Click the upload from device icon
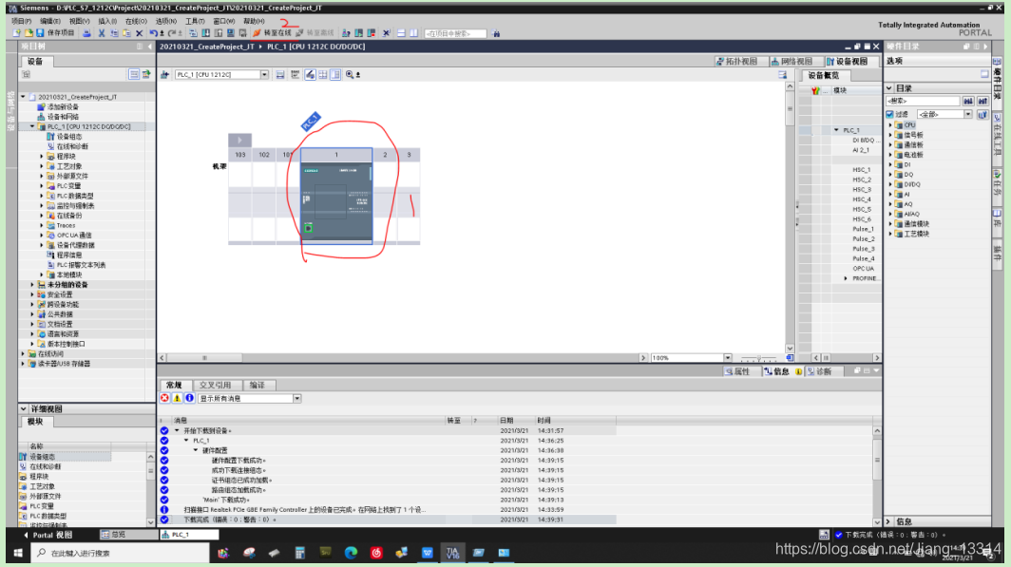This screenshot has height=567, width=1011. click(x=218, y=33)
